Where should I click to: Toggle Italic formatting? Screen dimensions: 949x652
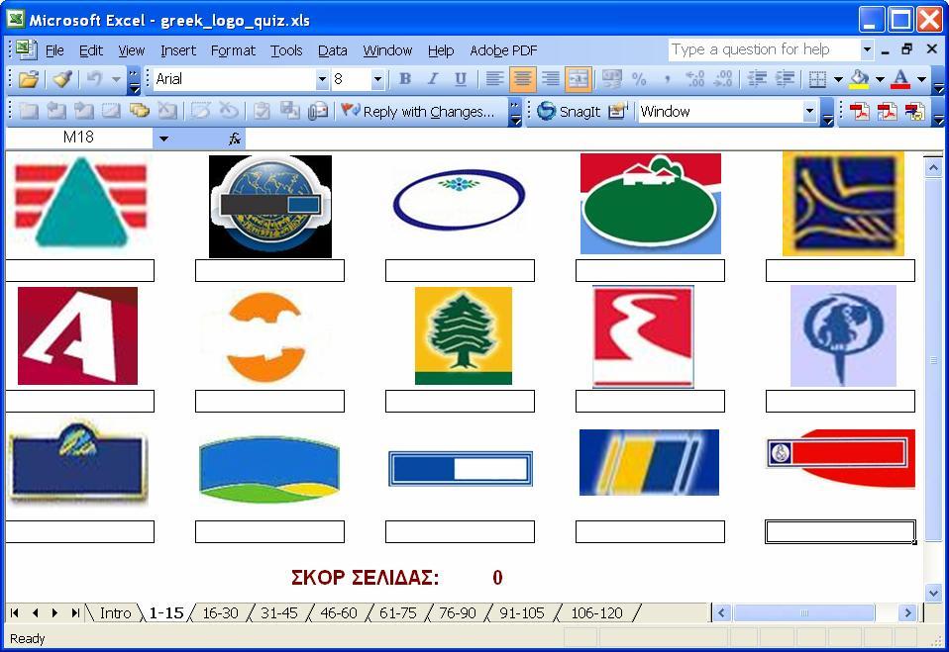[433, 79]
